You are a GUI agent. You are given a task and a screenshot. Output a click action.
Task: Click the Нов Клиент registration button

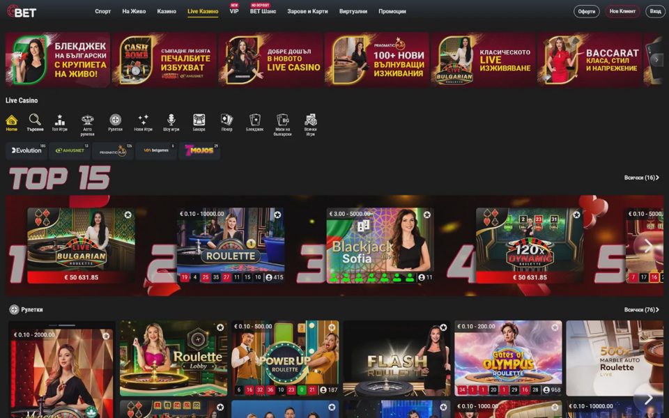pyautogui.click(x=622, y=12)
